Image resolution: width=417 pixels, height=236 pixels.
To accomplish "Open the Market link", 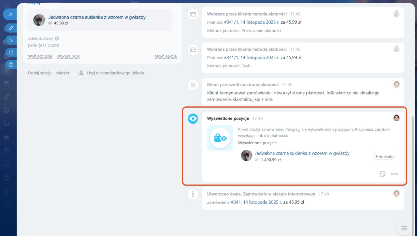I will 63,73.
